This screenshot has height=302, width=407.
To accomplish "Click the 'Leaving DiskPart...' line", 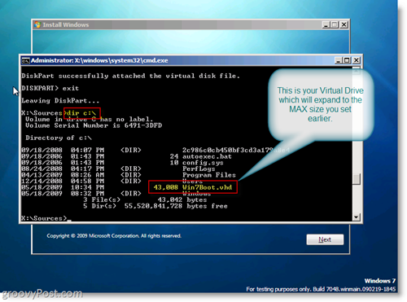I will point(60,101).
